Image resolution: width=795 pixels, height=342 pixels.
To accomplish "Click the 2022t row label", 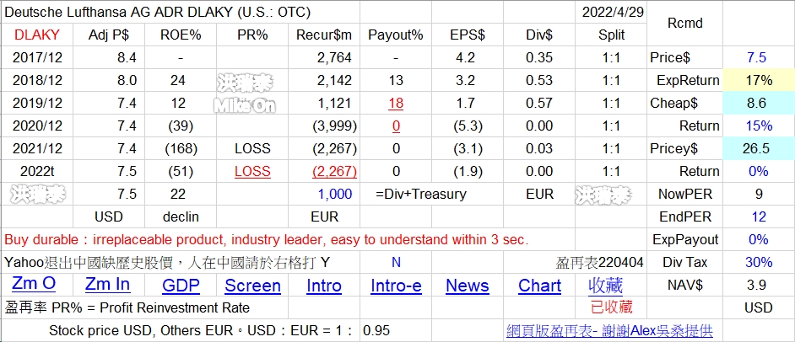I will coord(37,171).
